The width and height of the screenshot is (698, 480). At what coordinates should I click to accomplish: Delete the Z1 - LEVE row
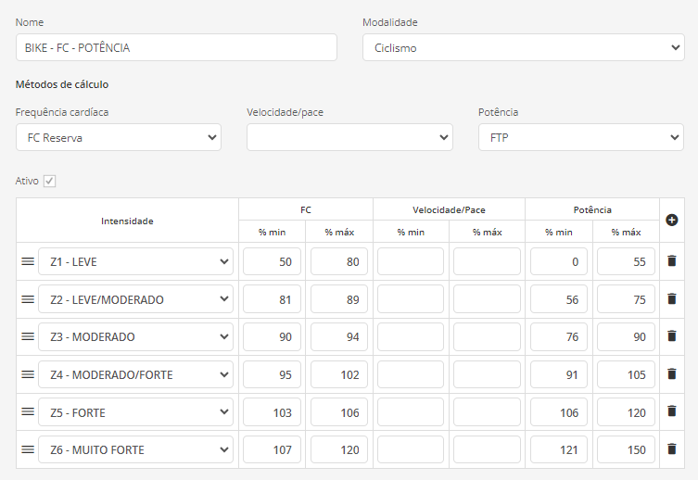[672, 261]
